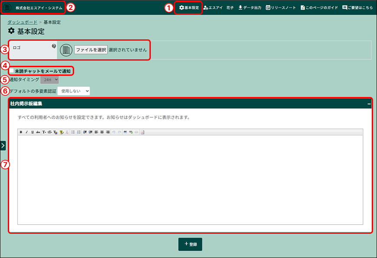This screenshot has width=377, height=258.
Task: Toggle italic in the bulletin editor
Action: [x=27, y=132]
